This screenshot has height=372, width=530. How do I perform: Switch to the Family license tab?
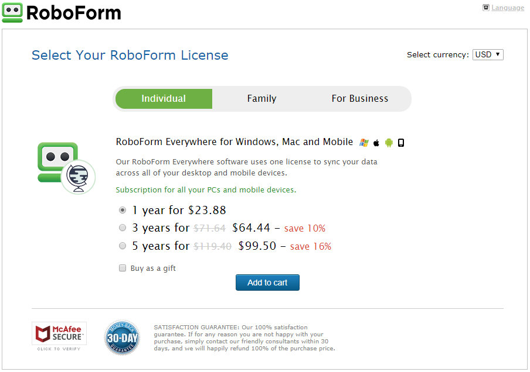tap(261, 98)
